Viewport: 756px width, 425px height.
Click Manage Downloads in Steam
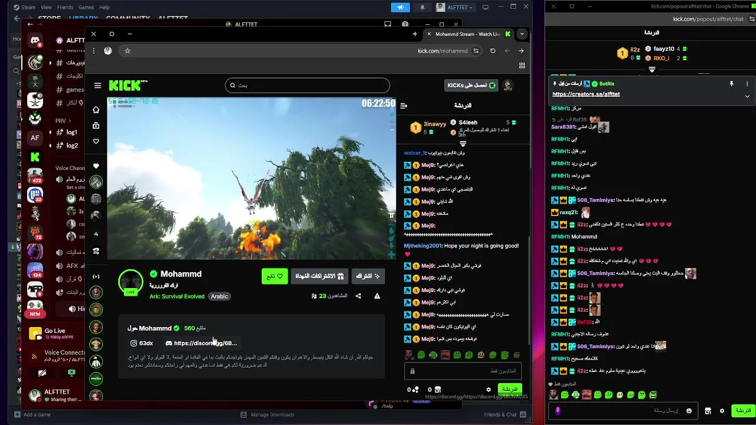[267, 414]
